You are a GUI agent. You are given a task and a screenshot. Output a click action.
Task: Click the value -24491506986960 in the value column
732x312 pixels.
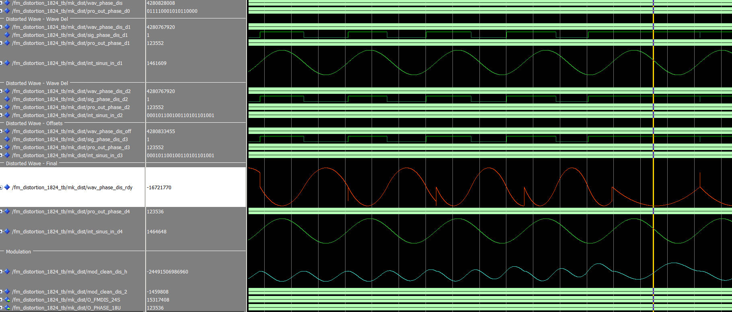point(167,272)
